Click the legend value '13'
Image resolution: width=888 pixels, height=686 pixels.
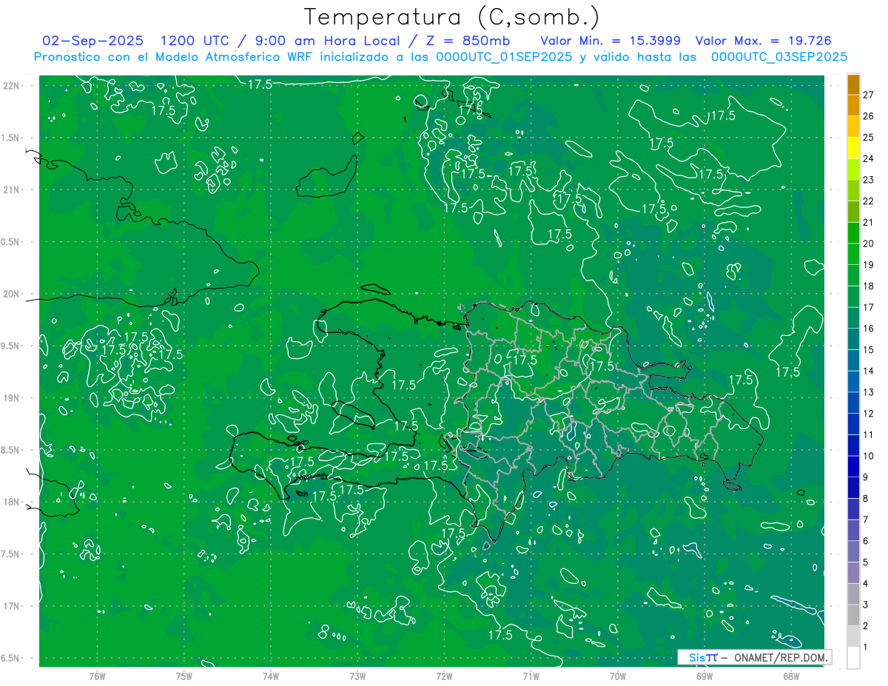(x=869, y=392)
